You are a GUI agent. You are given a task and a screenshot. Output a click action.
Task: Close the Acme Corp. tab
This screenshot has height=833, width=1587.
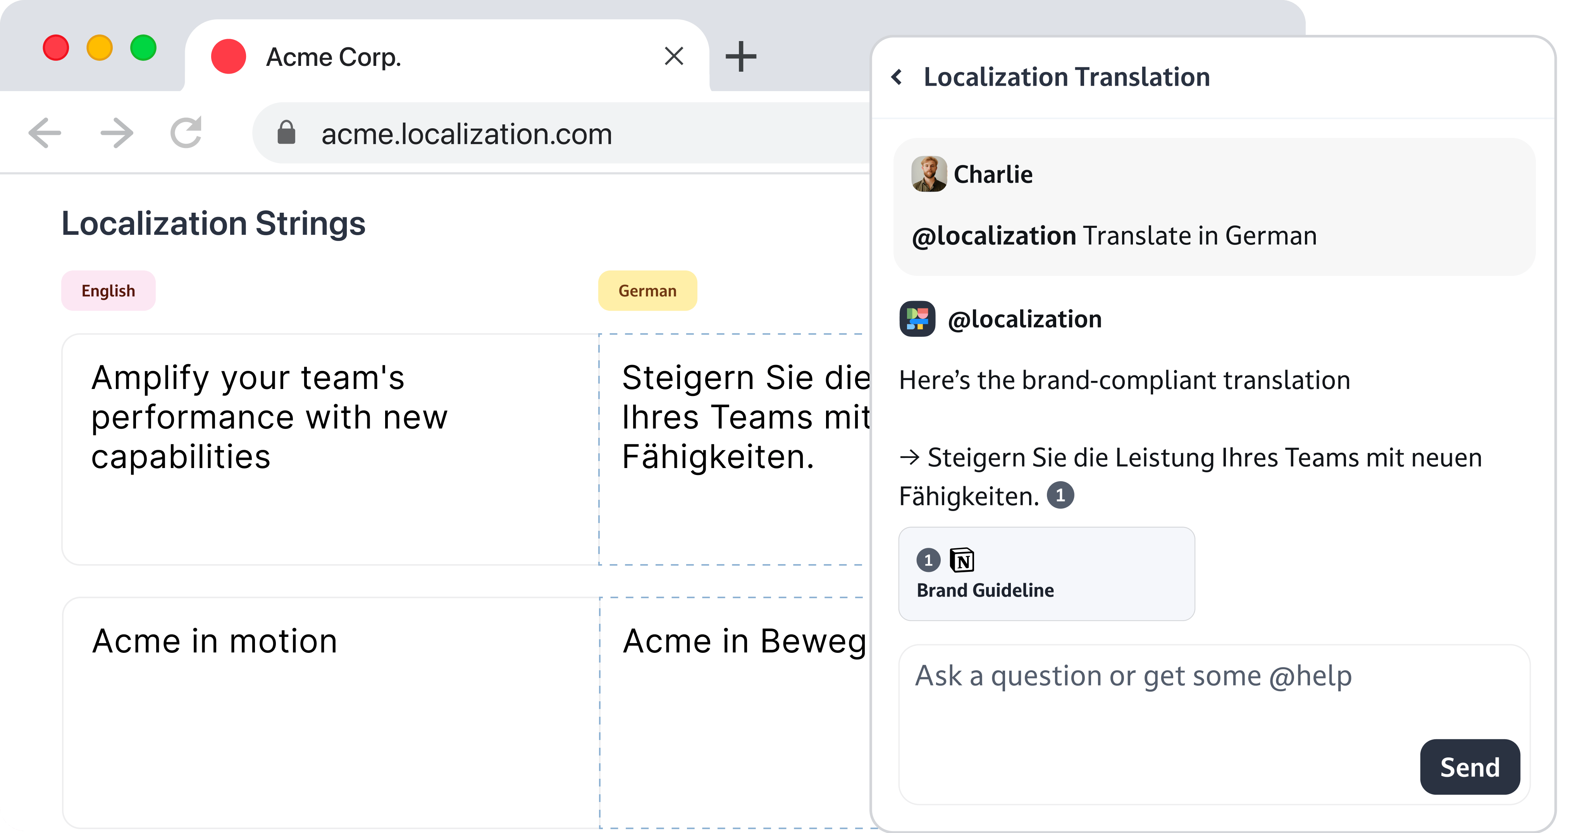point(674,56)
